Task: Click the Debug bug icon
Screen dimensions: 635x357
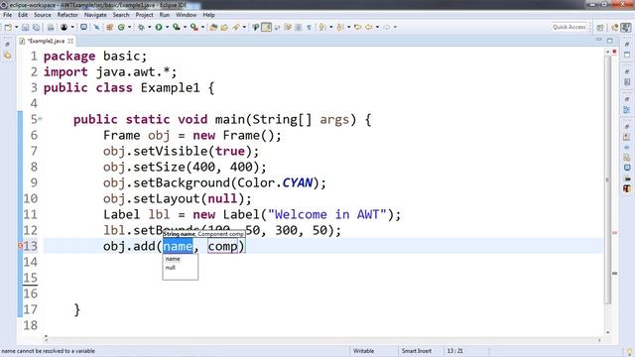Action: [x=141, y=27]
